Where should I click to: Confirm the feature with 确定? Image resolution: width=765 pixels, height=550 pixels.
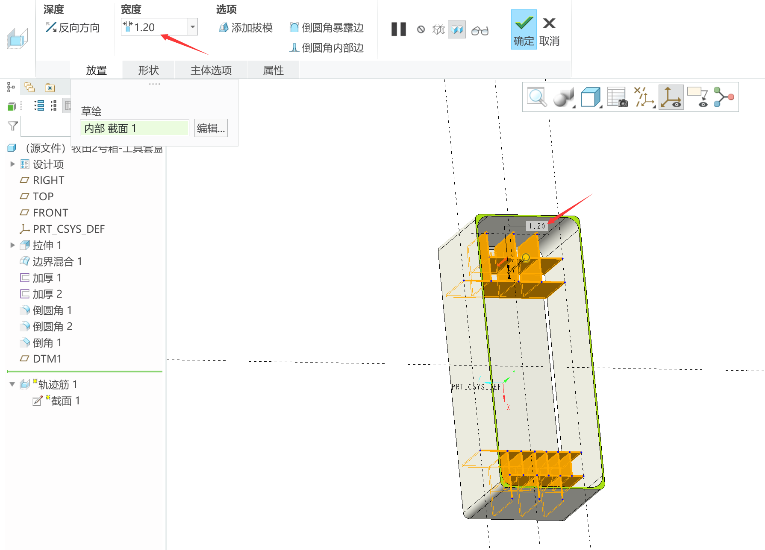pyautogui.click(x=524, y=29)
